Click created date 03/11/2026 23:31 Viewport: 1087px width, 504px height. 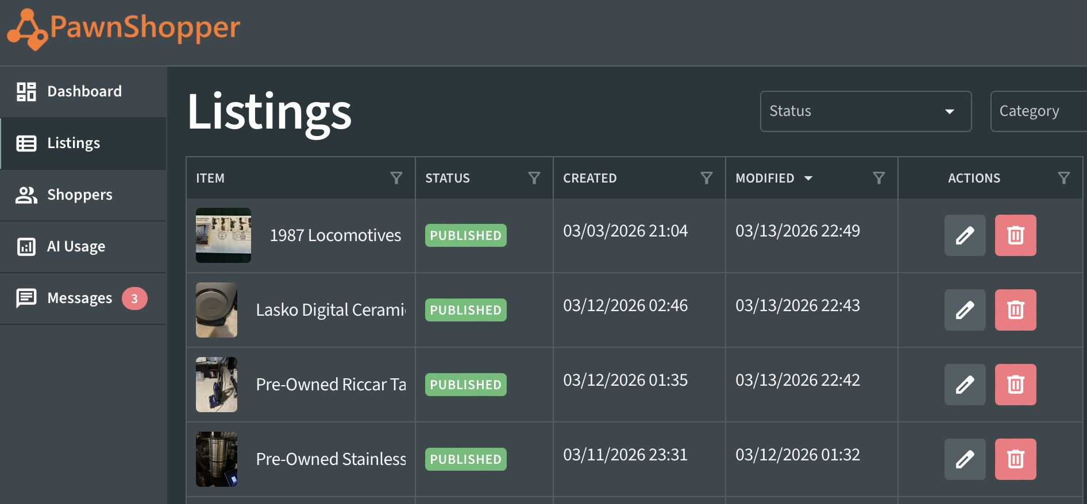pyautogui.click(x=625, y=455)
